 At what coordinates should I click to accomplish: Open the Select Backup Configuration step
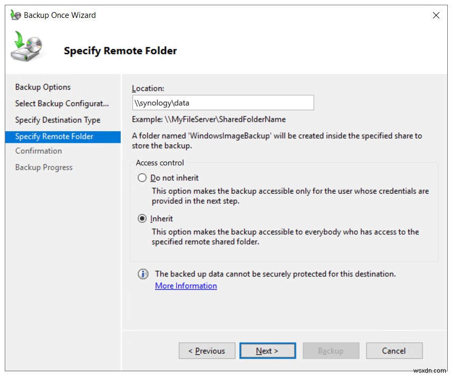[62, 103]
